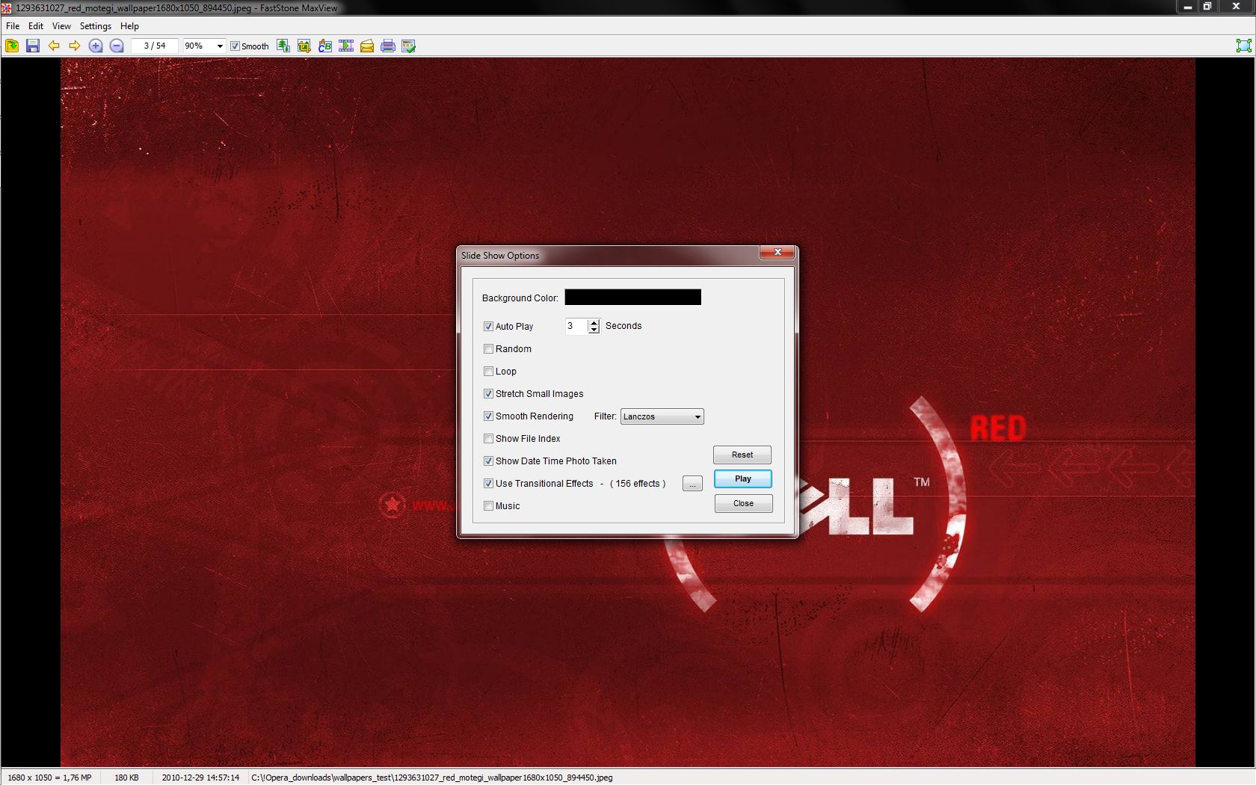Open settings icon with green checkmark
Viewport: 1256px width, 785px height.
[408, 46]
